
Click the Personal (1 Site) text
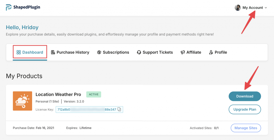pyautogui.click(x=47, y=101)
